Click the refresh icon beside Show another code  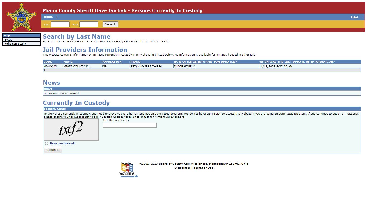point(46,144)
